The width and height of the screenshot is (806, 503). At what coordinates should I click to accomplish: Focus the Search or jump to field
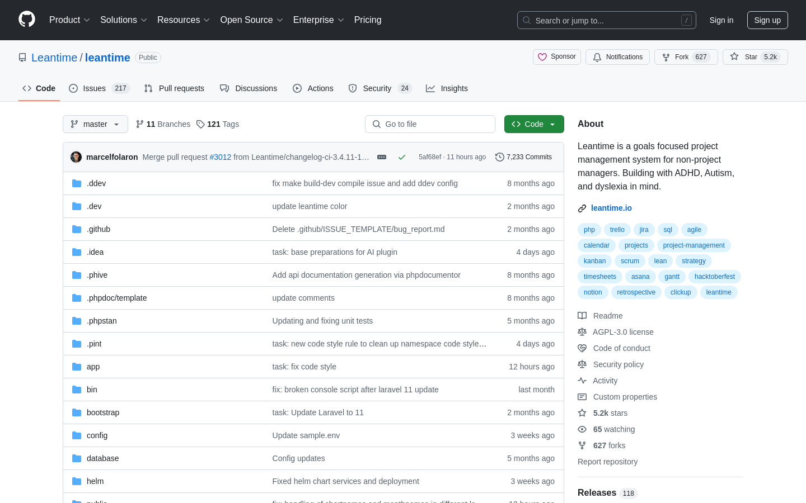click(x=607, y=20)
